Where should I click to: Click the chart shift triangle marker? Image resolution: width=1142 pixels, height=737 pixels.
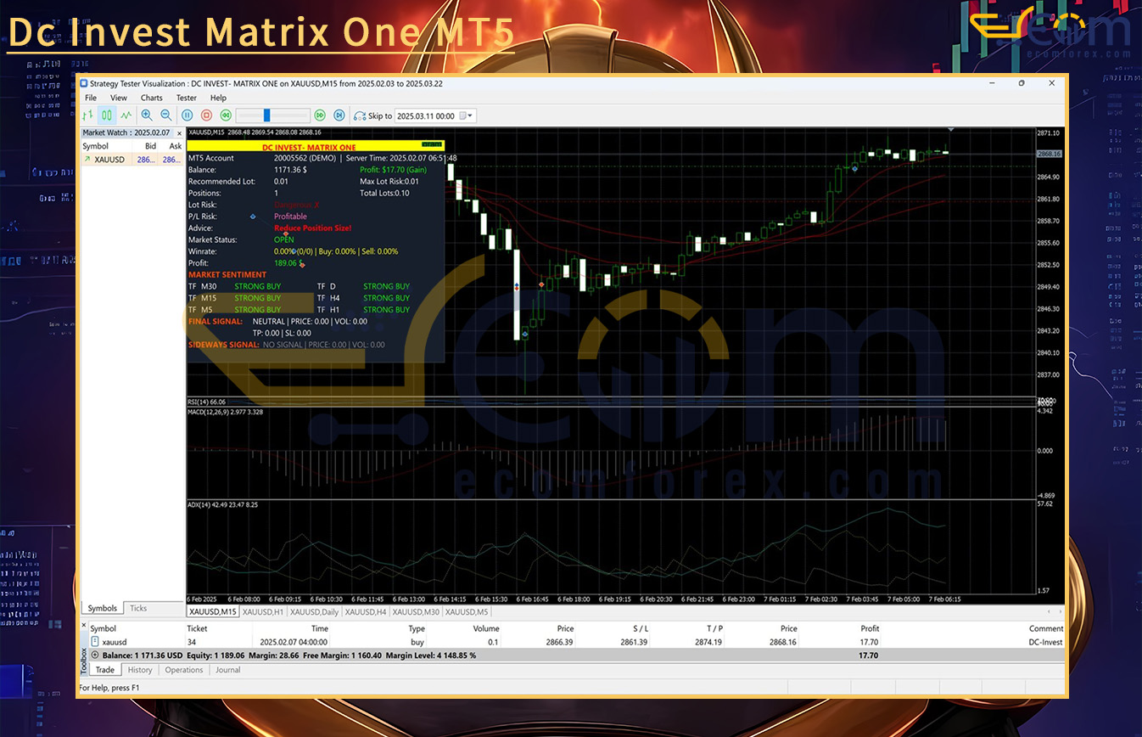(951, 130)
